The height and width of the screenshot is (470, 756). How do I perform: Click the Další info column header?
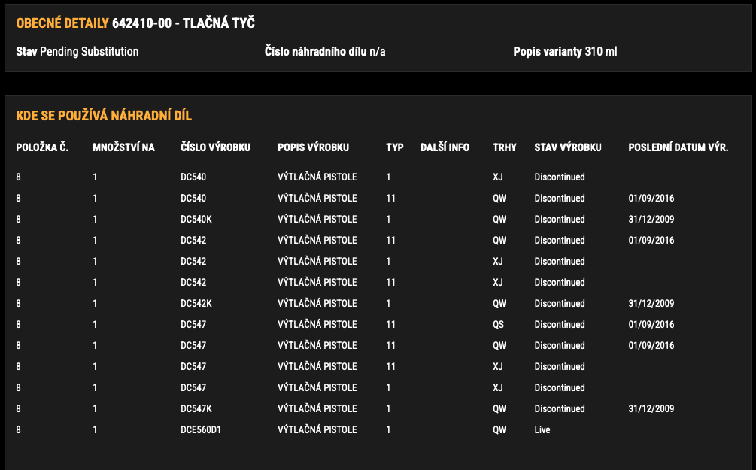tap(445, 147)
